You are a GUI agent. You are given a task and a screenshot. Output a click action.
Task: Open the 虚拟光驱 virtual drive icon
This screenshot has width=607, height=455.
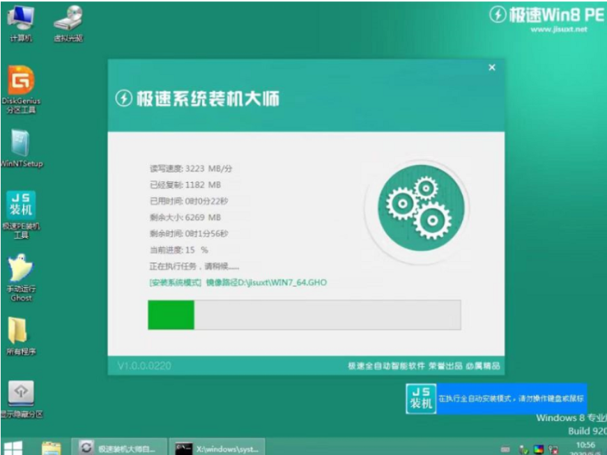70,17
